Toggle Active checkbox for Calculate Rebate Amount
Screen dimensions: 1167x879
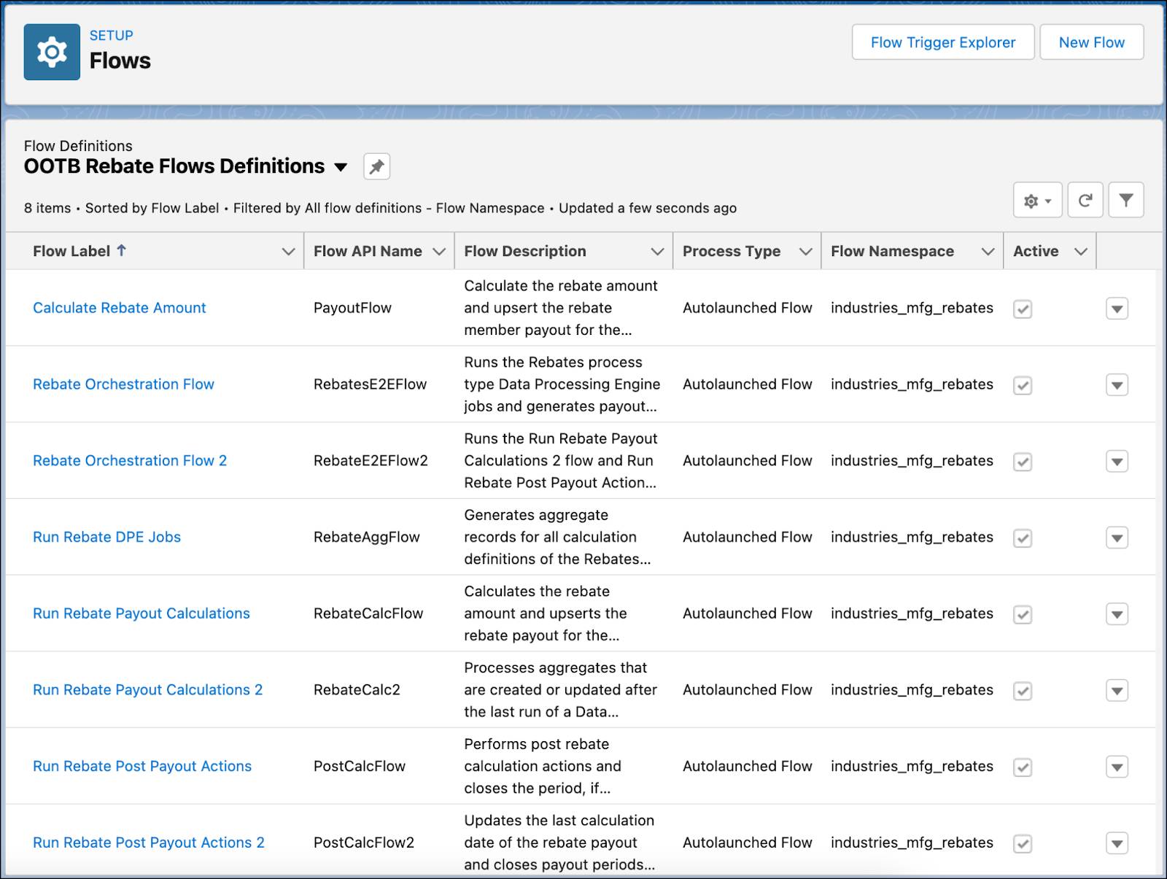(x=1023, y=309)
